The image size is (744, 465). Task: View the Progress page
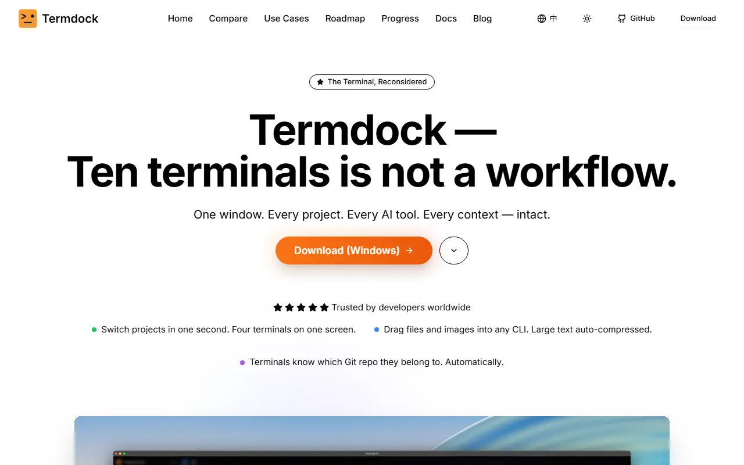400,19
